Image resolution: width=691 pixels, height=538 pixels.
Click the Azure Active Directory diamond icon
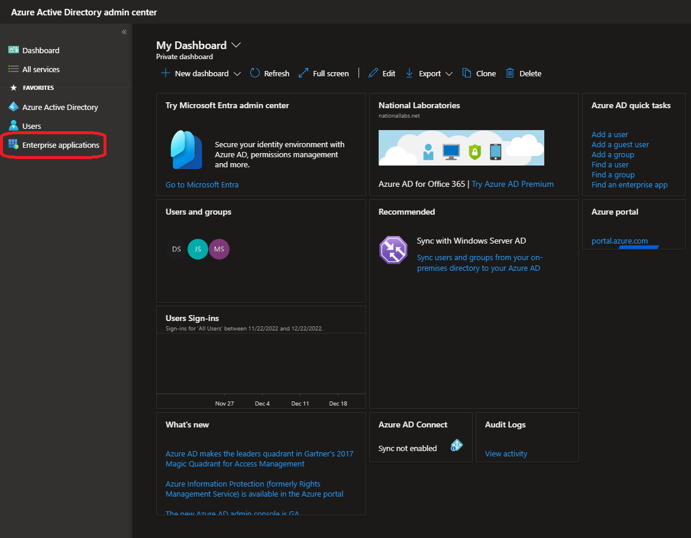(14, 106)
